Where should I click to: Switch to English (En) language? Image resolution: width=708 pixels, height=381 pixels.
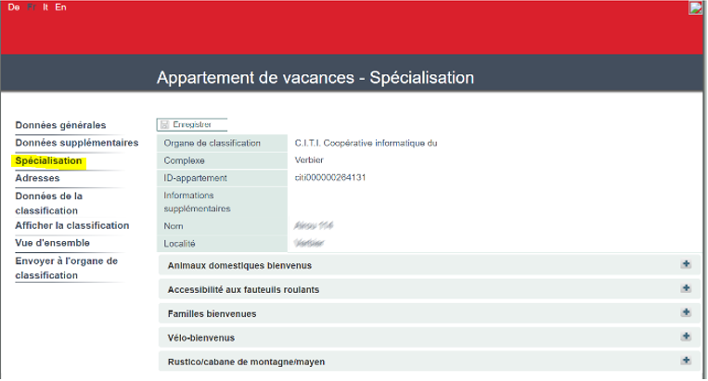(x=60, y=7)
